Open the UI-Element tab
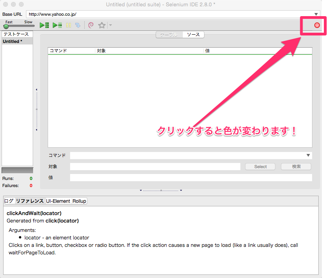The height and width of the screenshot is (278, 327). pyautogui.click(x=58, y=201)
